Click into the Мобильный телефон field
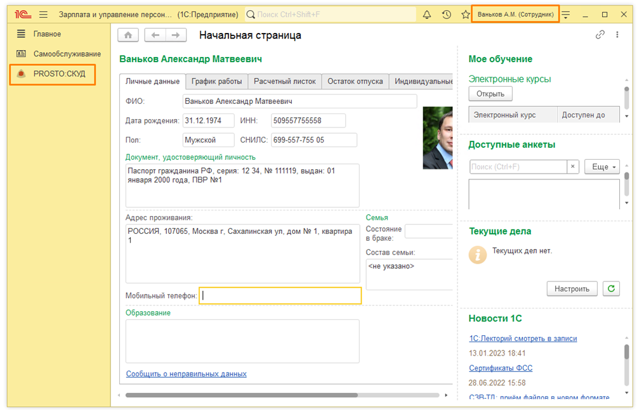The width and height of the screenshot is (637, 410). point(280,295)
